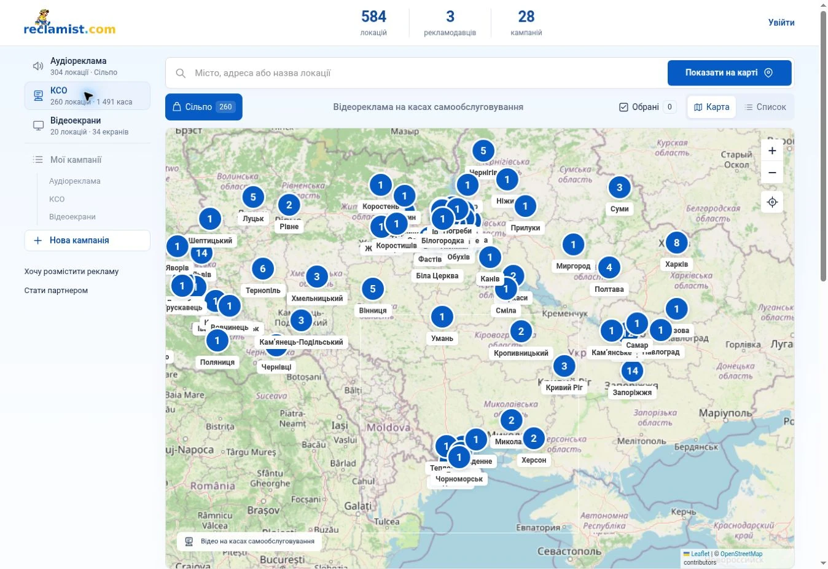Click the 3 рекламодавців counter
The height and width of the screenshot is (569, 828).
pos(450,23)
